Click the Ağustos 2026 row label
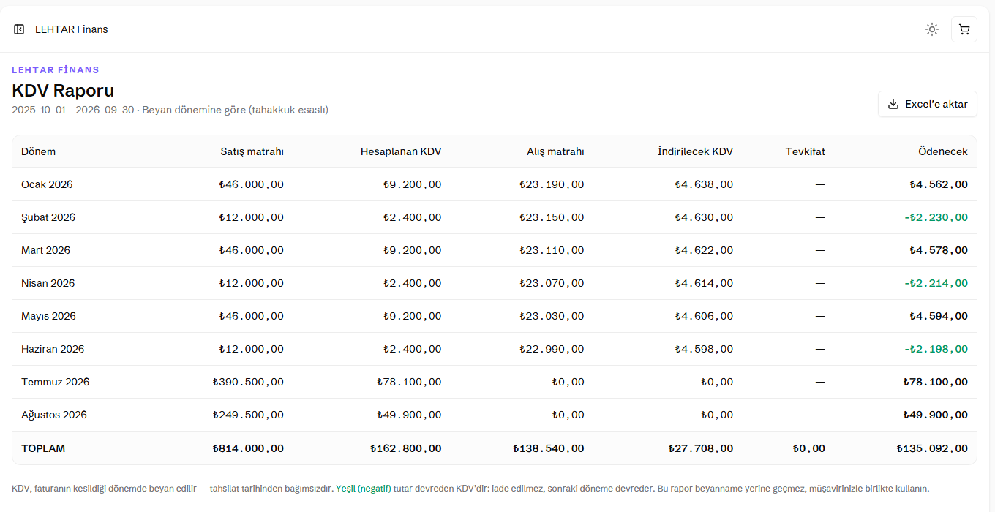 coord(54,415)
